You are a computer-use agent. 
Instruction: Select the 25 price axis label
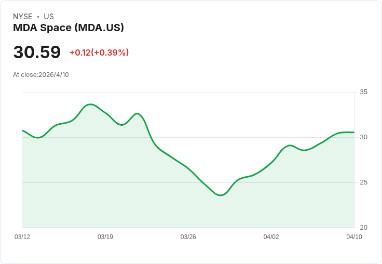coord(363,182)
